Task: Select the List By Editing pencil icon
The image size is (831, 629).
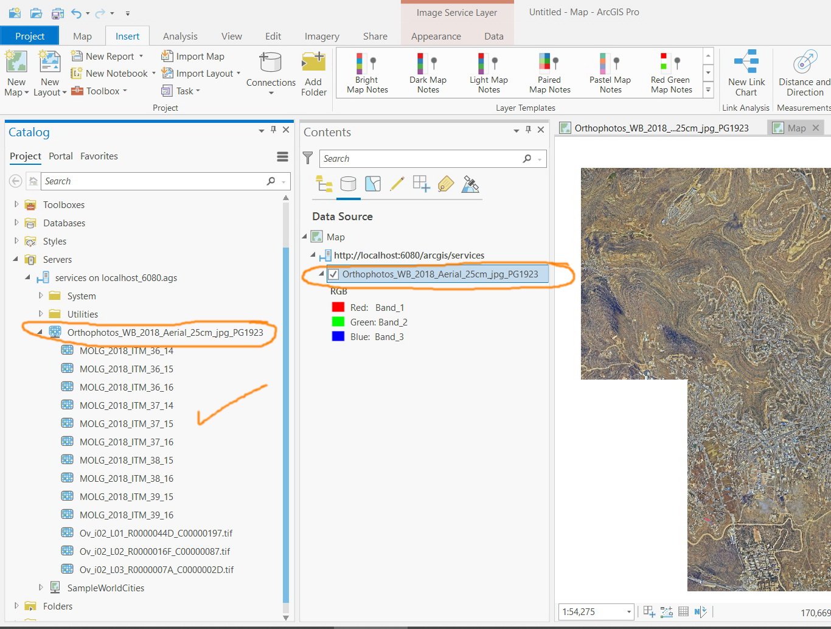Action: pyautogui.click(x=397, y=184)
